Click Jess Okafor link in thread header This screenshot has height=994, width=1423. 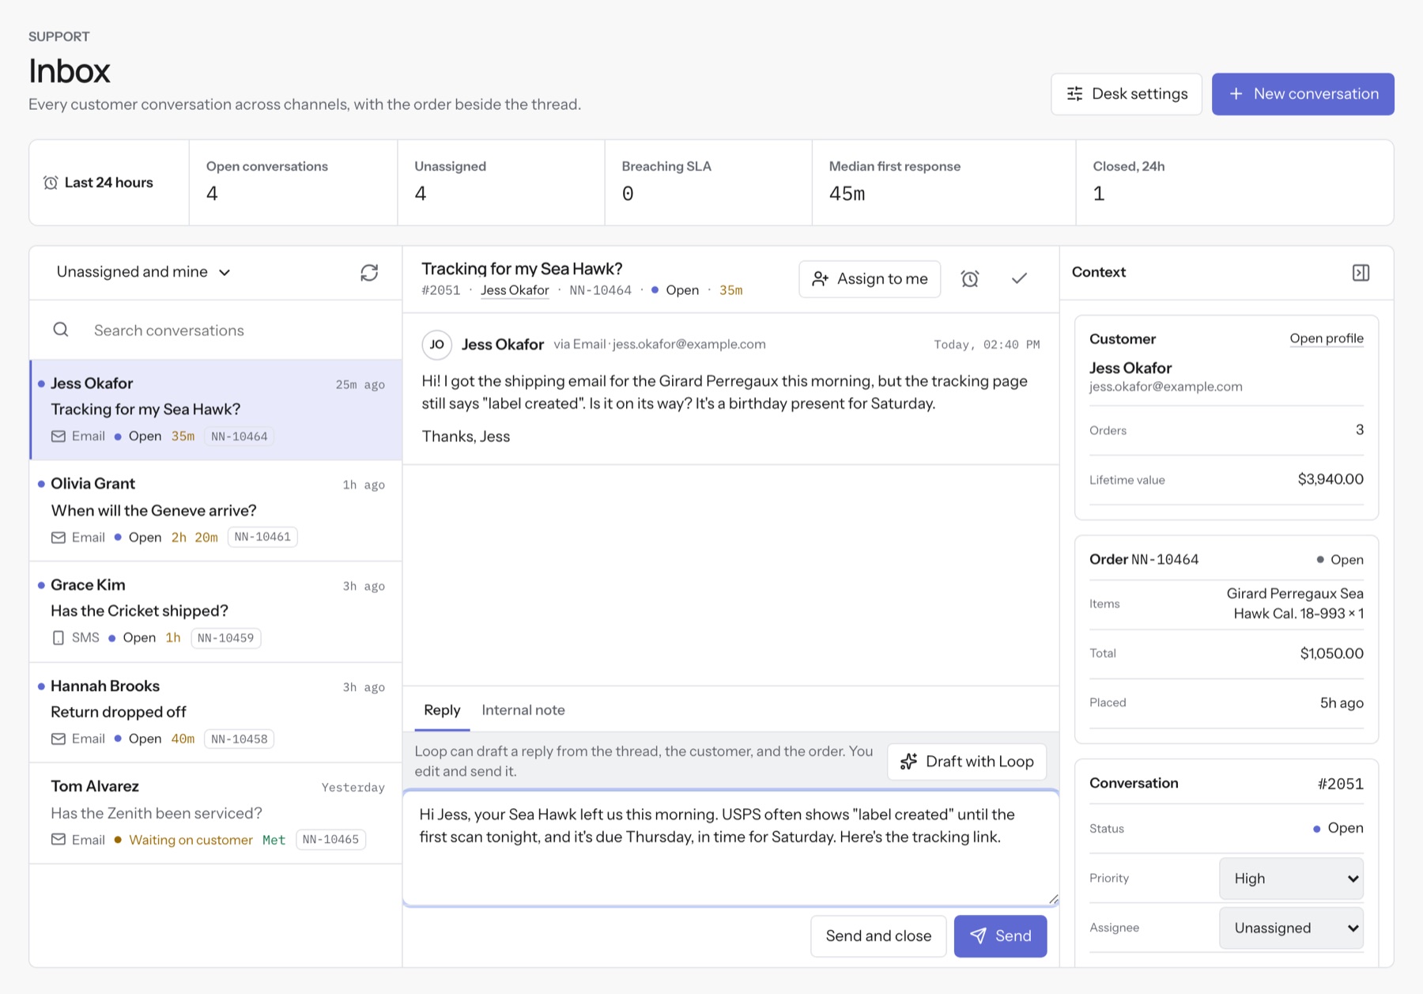515,290
